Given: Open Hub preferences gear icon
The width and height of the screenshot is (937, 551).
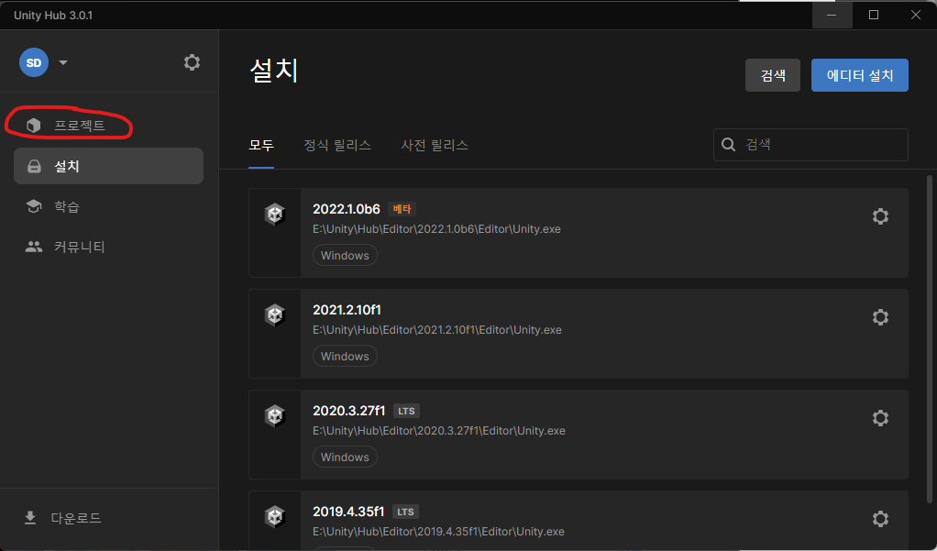Looking at the screenshot, I should (x=192, y=62).
